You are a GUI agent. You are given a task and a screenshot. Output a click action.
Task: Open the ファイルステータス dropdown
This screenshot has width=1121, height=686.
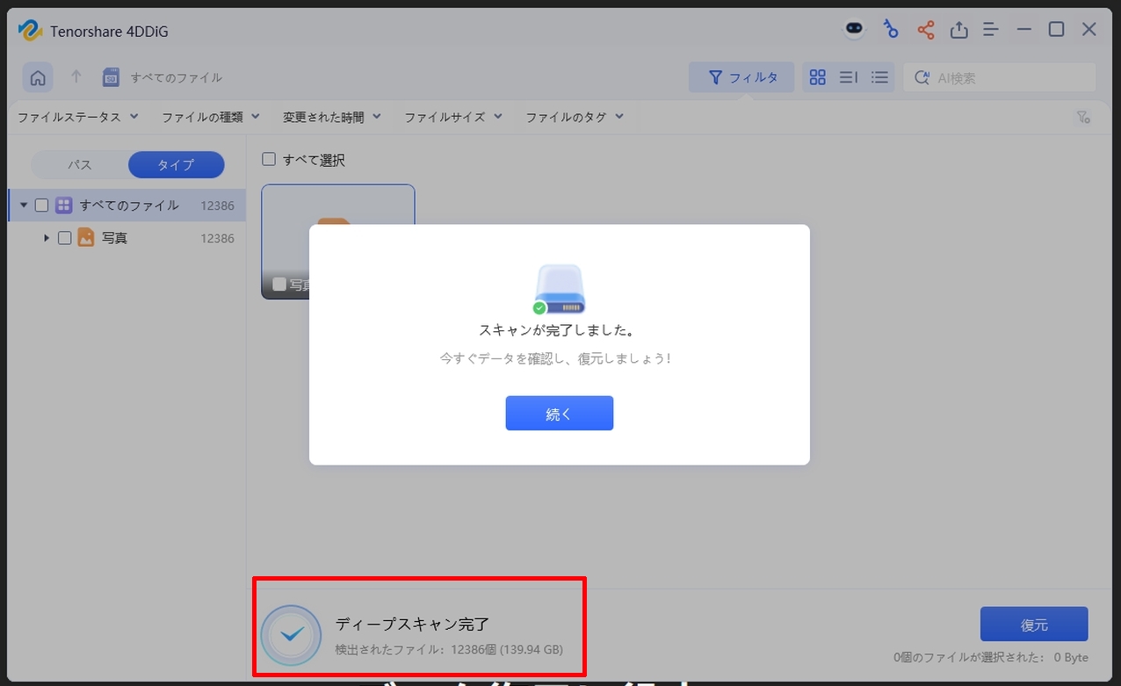click(x=78, y=117)
